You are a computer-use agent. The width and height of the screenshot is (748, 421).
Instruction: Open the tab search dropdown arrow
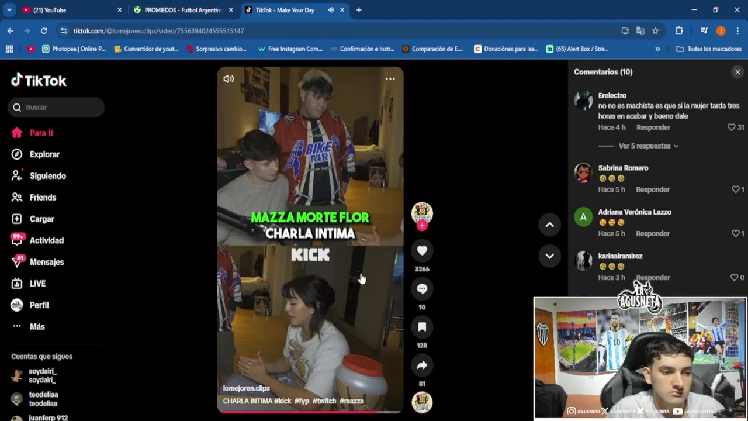coord(9,10)
